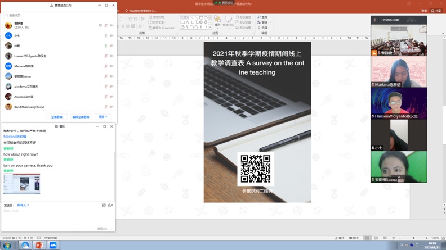
Task: Click the Mariana sender name in chat
Action: tap(15, 137)
